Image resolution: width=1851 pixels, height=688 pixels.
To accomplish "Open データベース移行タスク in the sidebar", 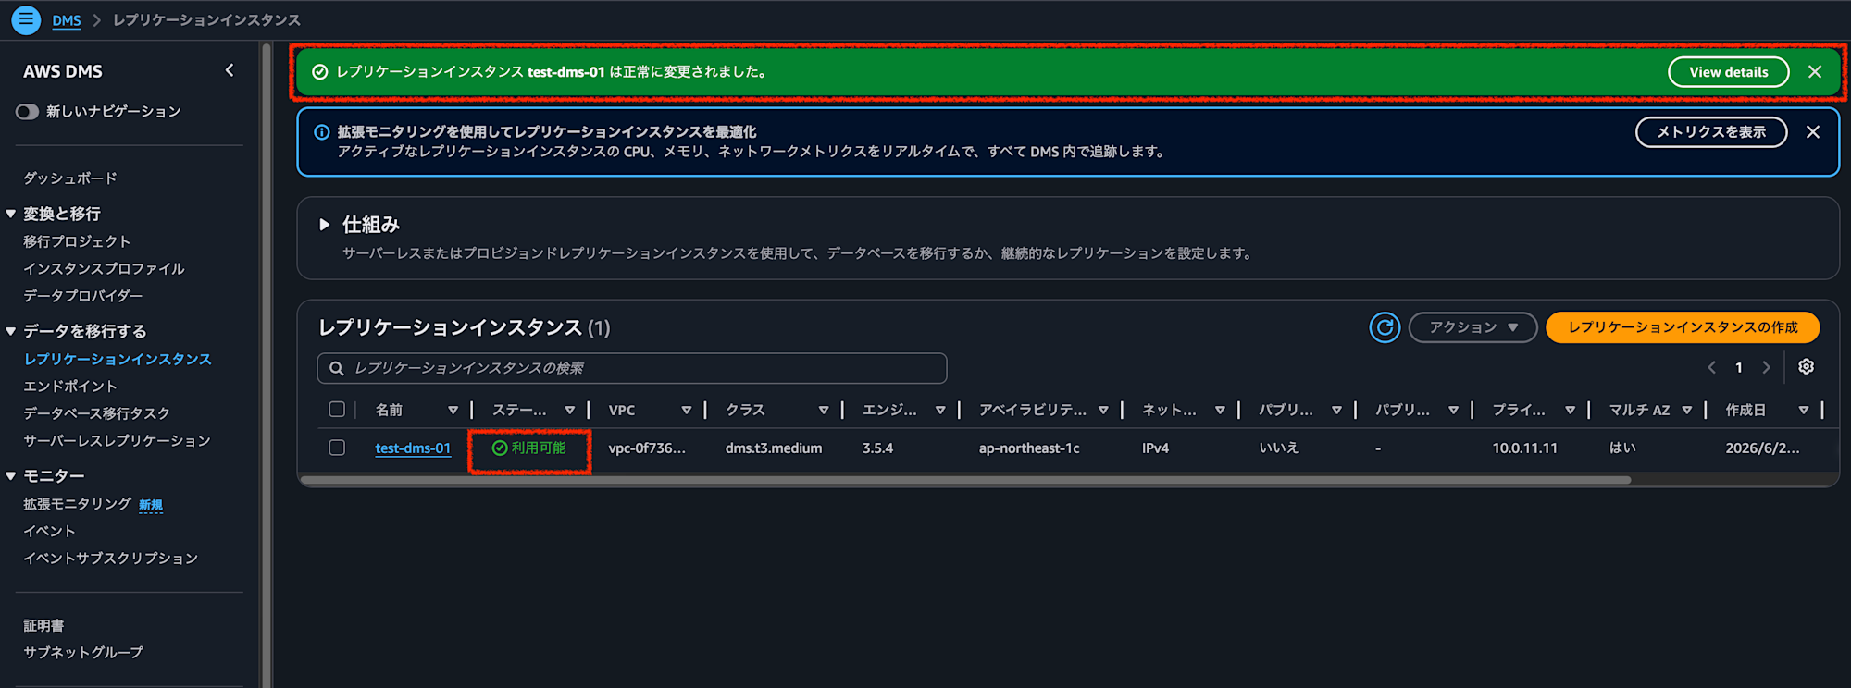I will tap(96, 413).
